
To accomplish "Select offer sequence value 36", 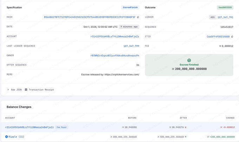I will click(138, 65).
